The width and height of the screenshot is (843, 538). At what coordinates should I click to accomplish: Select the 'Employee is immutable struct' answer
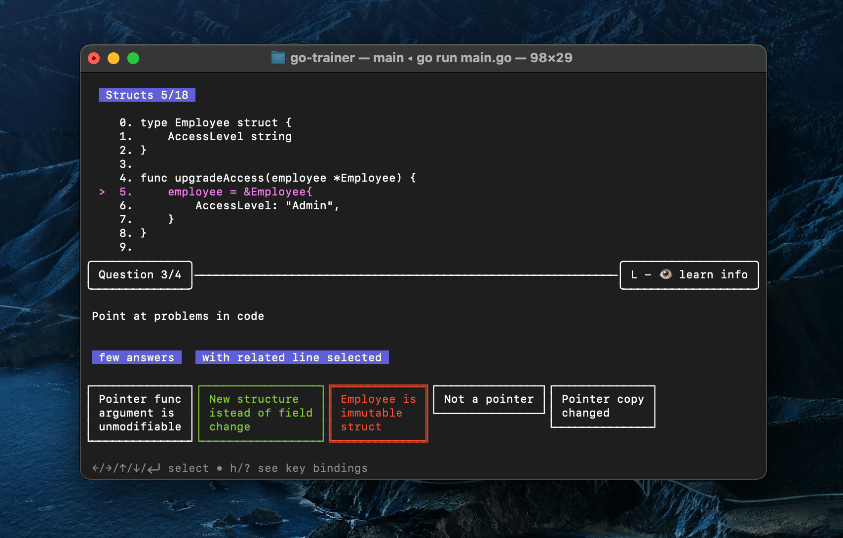tap(378, 413)
